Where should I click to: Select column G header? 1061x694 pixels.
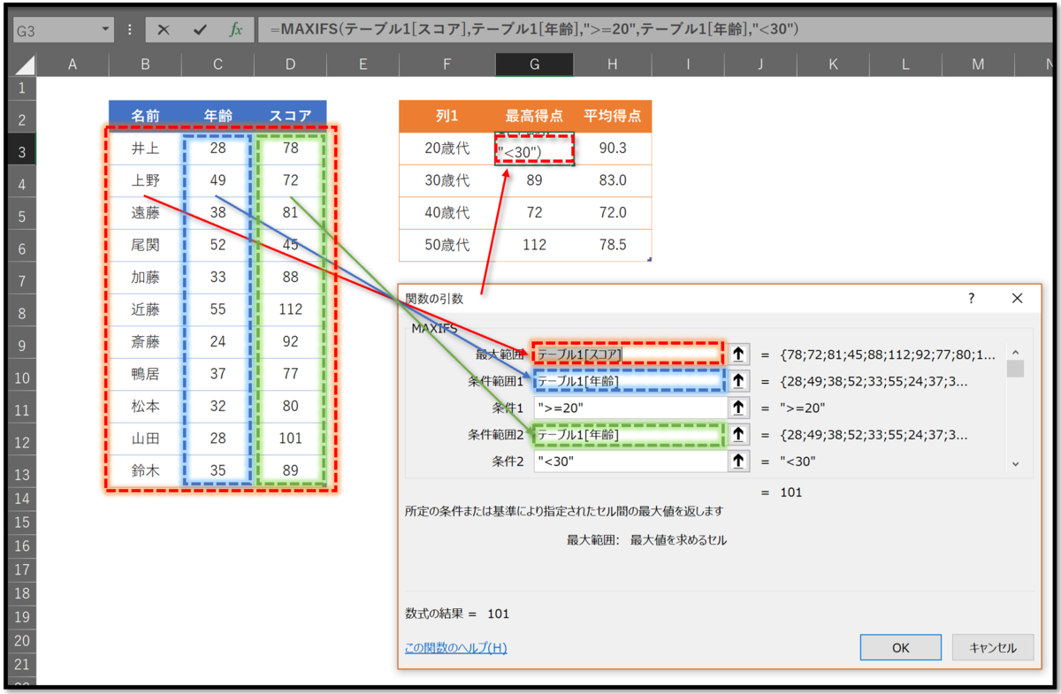tap(534, 64)
